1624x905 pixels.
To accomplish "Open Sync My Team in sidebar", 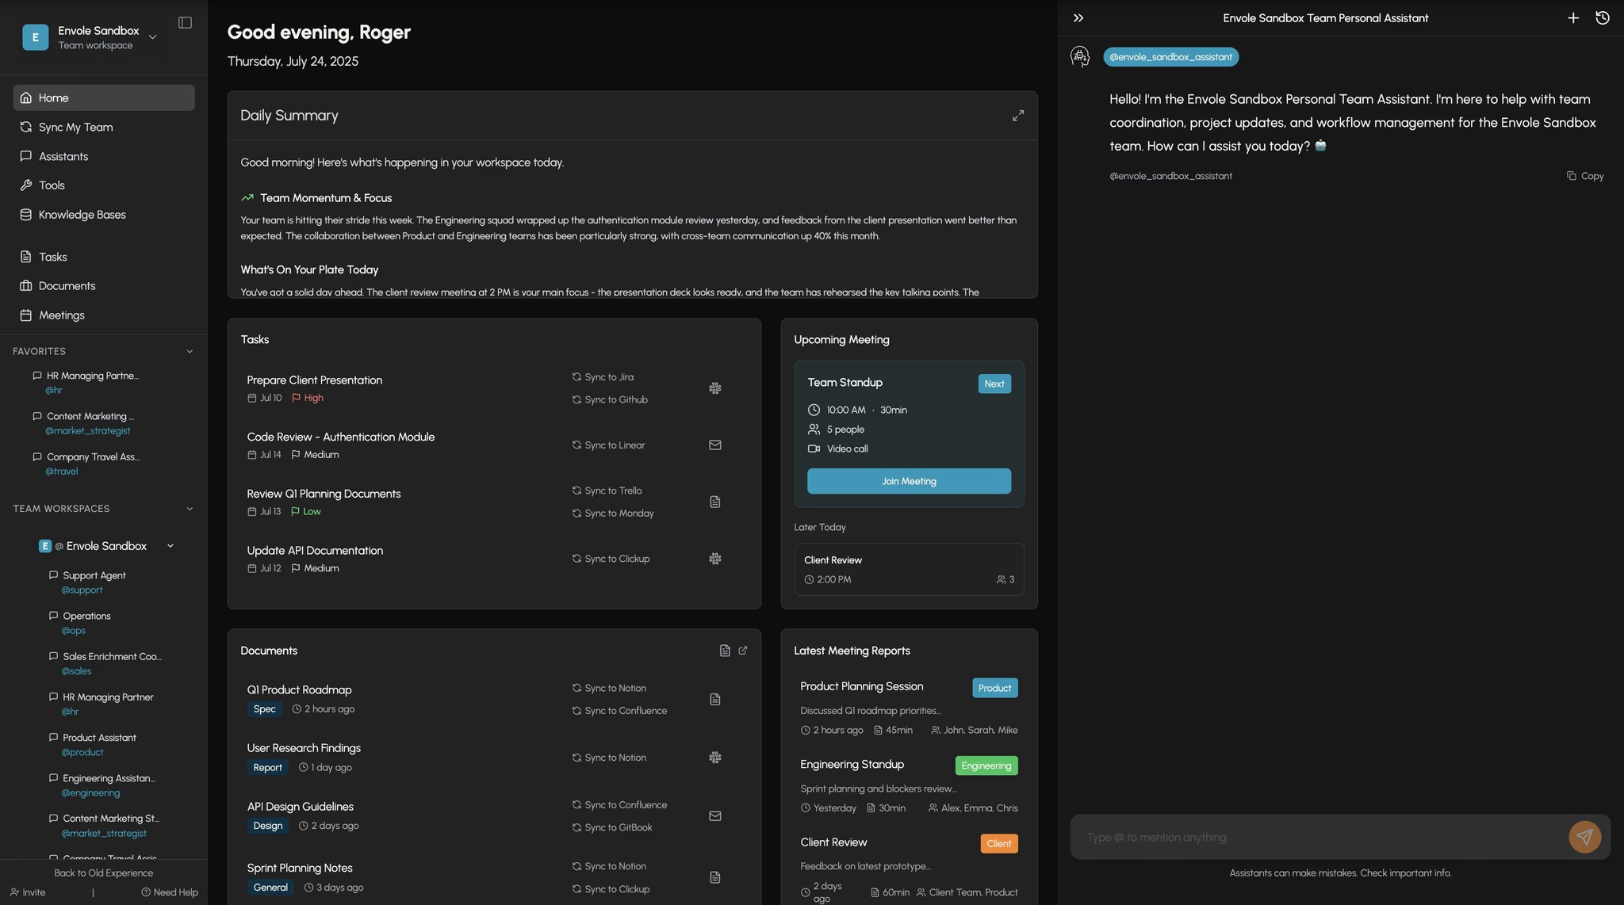I will (x=75, y=127).
